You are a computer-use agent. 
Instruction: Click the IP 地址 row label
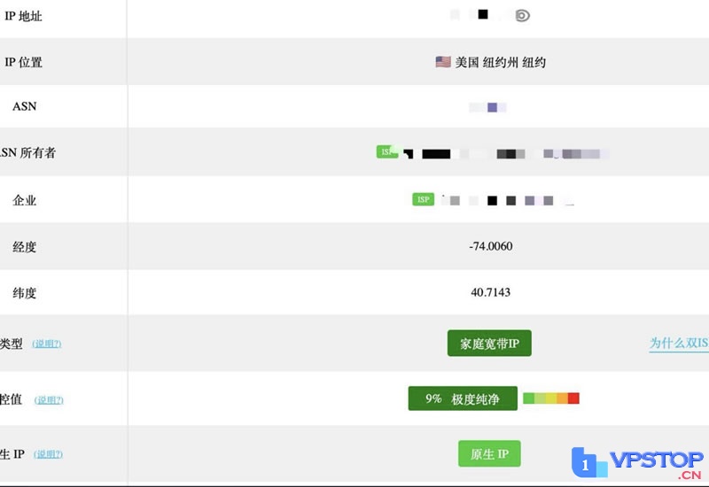(x=23, y=16)
